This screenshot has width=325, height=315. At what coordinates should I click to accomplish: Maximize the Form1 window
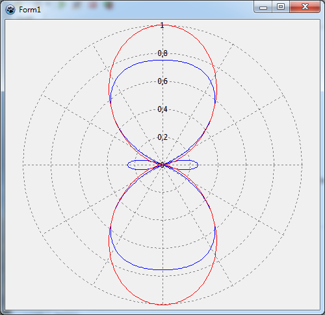click(x=281, y=7)
